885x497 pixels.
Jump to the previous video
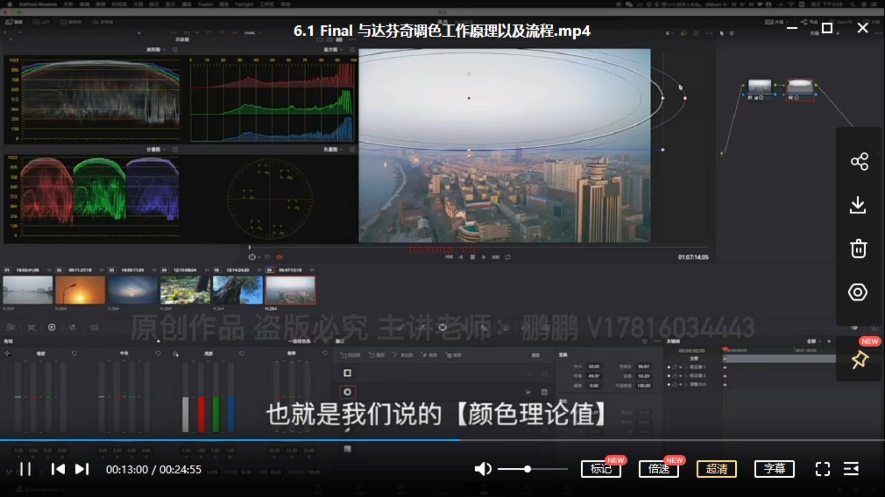(58, 469)
